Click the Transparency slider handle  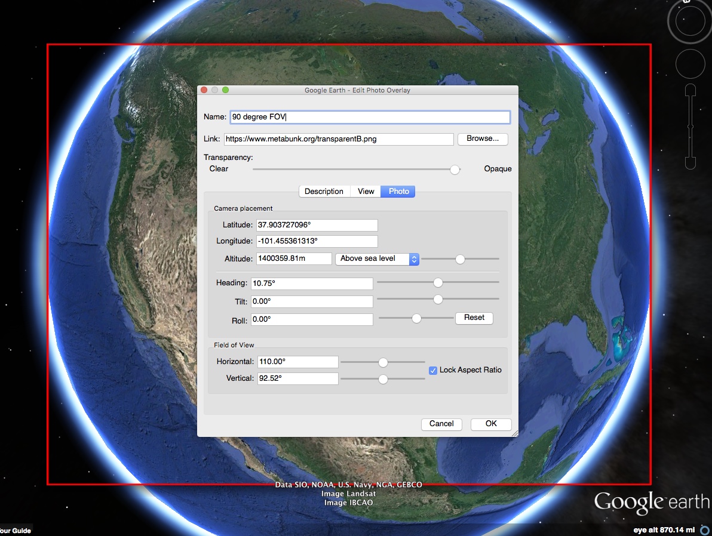click(455, 170)
